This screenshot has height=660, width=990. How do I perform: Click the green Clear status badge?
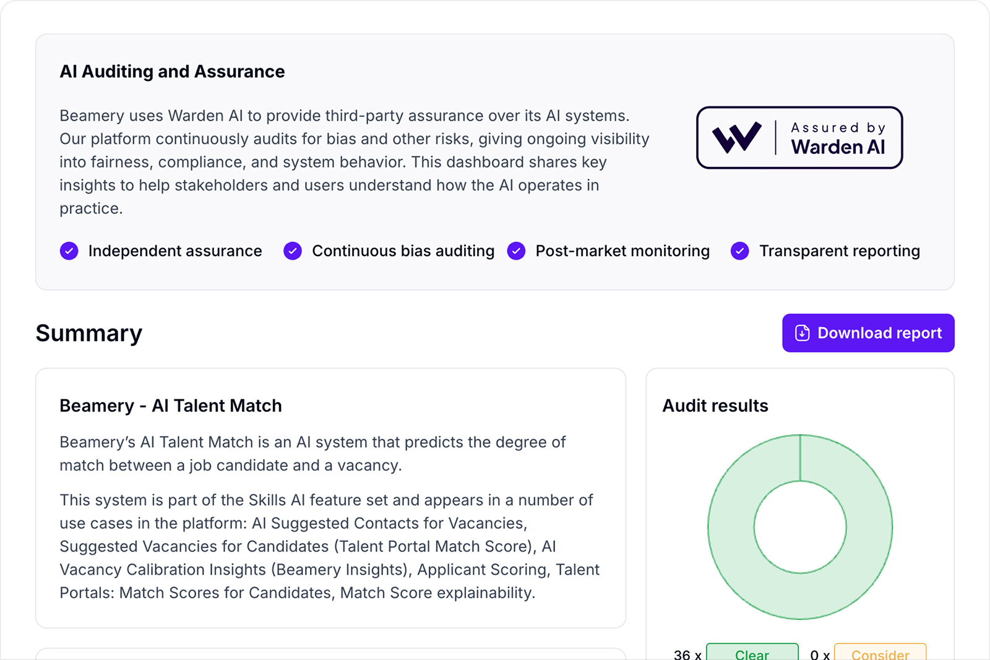pos(752,652)
